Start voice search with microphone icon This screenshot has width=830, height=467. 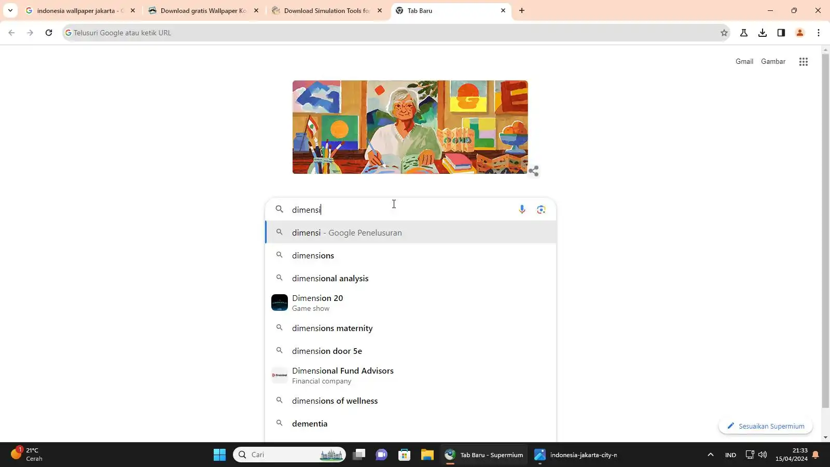point(522,209)
